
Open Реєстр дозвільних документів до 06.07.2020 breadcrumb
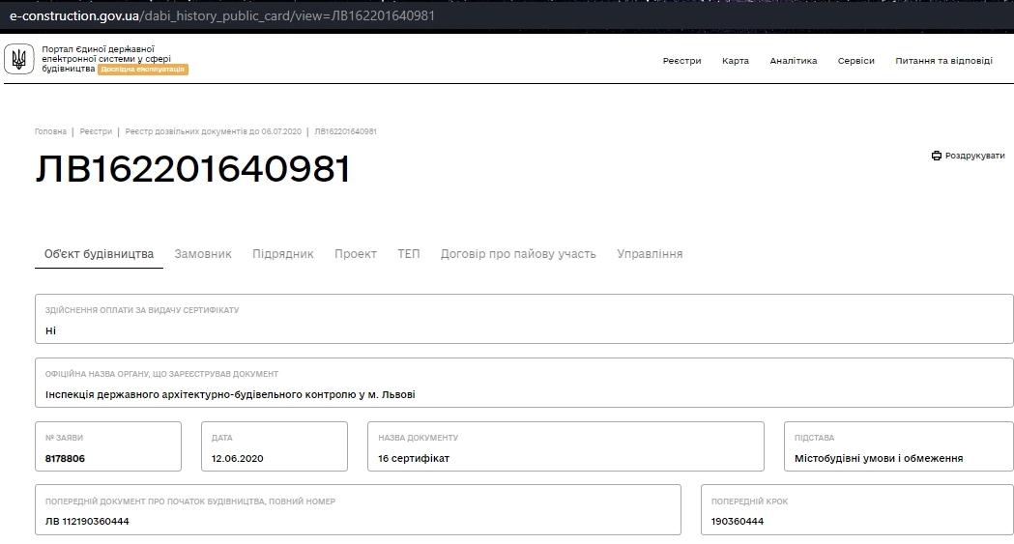click(214, 131)
